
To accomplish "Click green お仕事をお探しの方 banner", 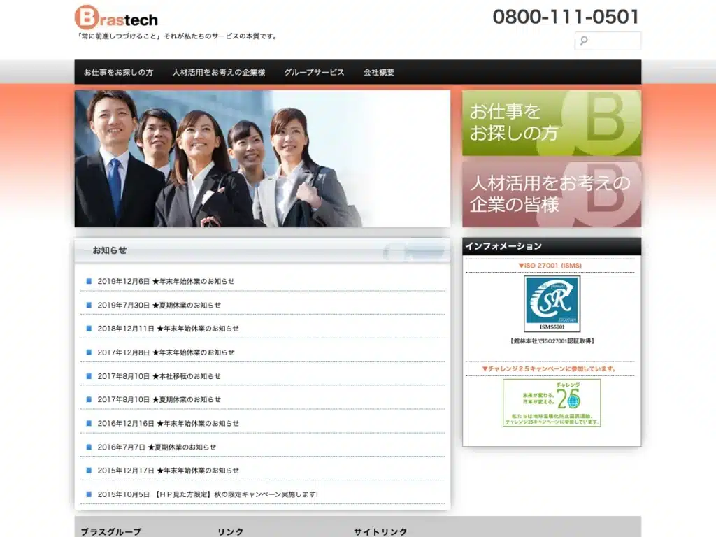I will click(x=552, y=123).
